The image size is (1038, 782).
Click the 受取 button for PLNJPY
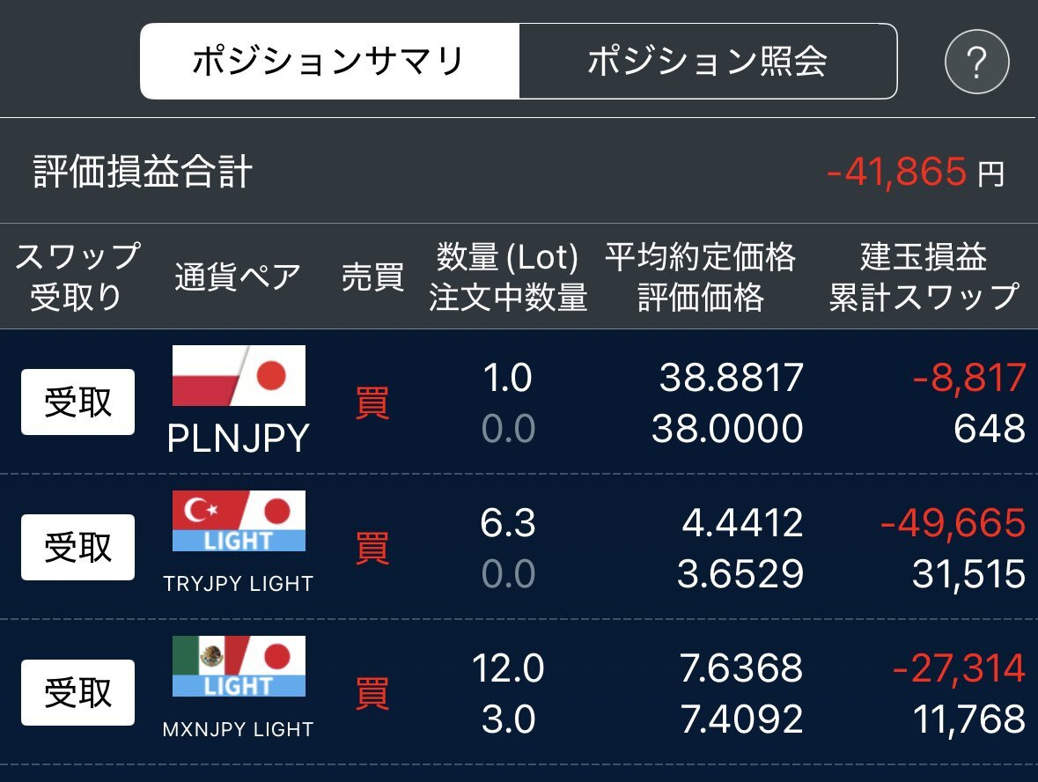coord(78,402)
